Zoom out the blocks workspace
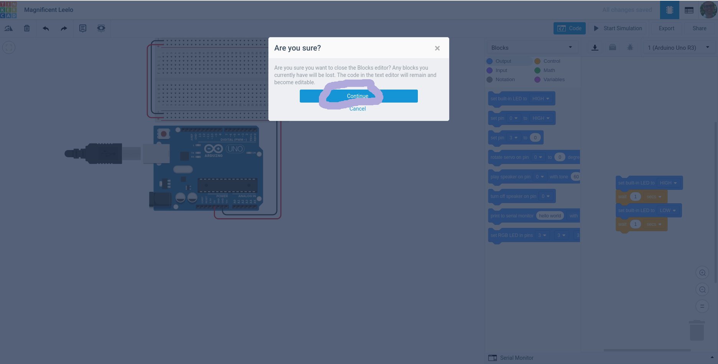Viewport: 718px width, 364px height. pyautogui.click(x=702, y=290)
